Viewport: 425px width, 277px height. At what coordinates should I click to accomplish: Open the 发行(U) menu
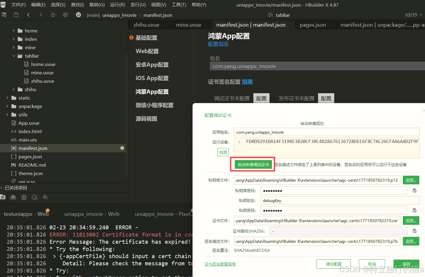(138, 5)
